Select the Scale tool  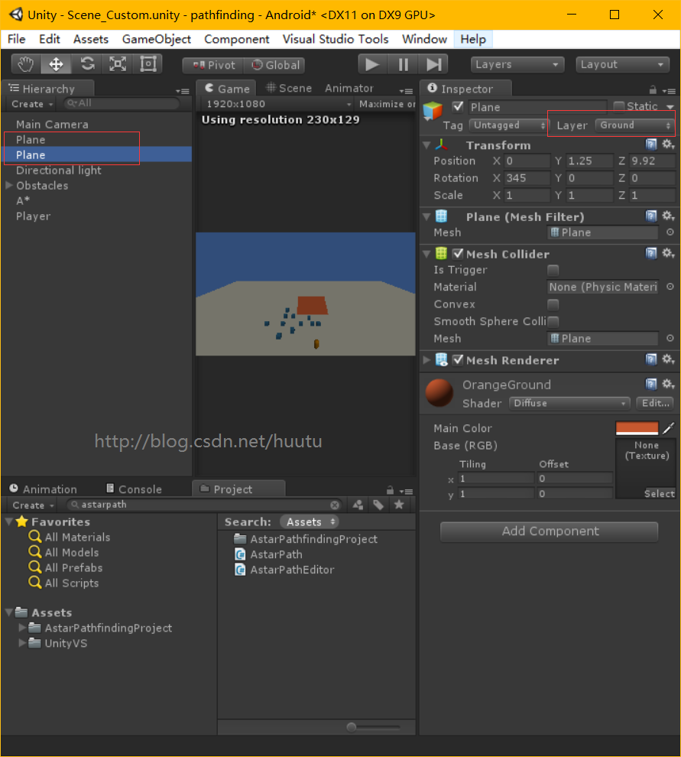click(x=117, y=64)
